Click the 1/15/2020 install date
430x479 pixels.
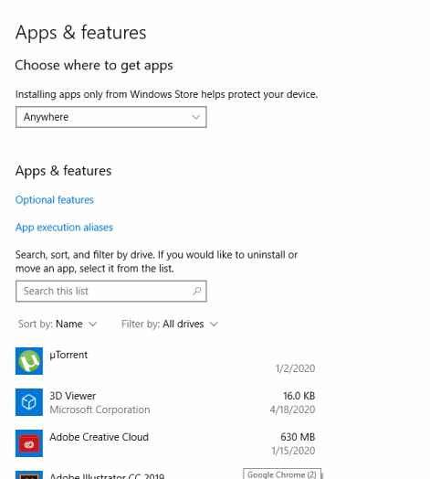tap(293, 451)
